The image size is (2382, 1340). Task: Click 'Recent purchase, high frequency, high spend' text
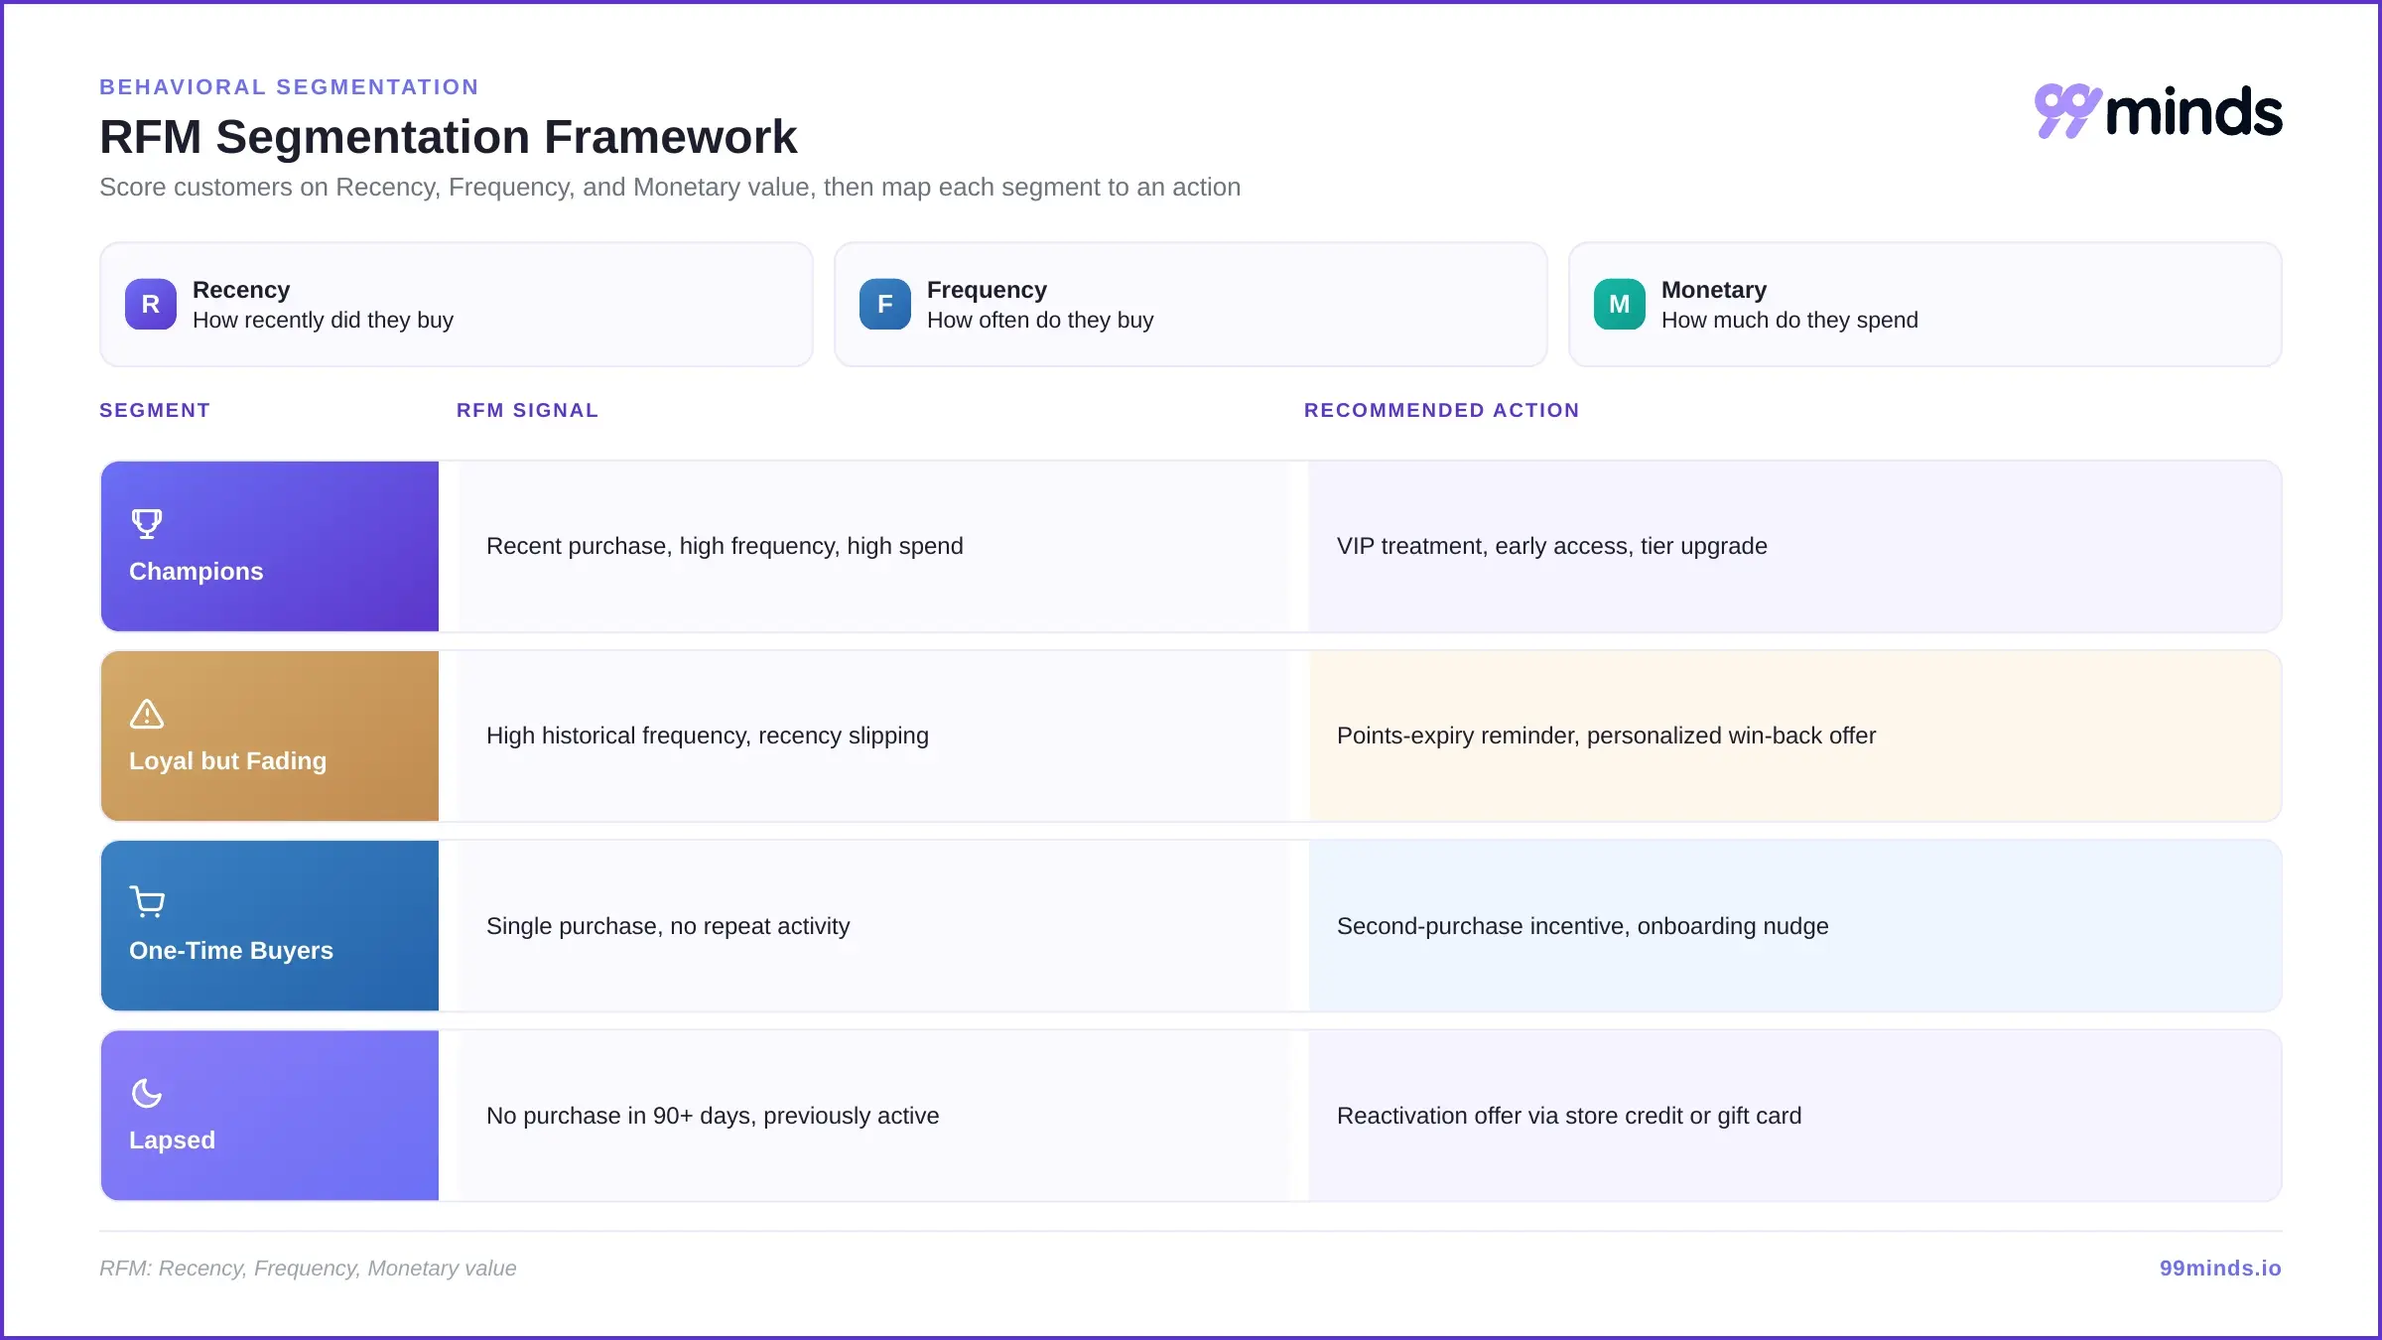(725, 546)
